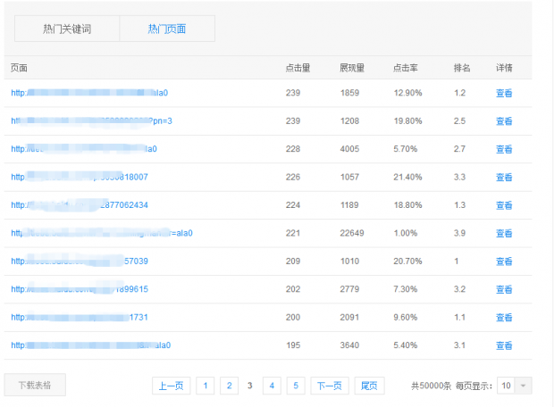This screenshot has width=554, height=407.
Task: Go to page 4 in pagination
Action: coord(272,386)
